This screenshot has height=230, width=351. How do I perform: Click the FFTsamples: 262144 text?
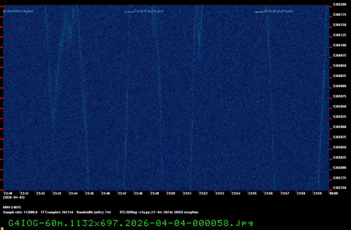point(57,212)
